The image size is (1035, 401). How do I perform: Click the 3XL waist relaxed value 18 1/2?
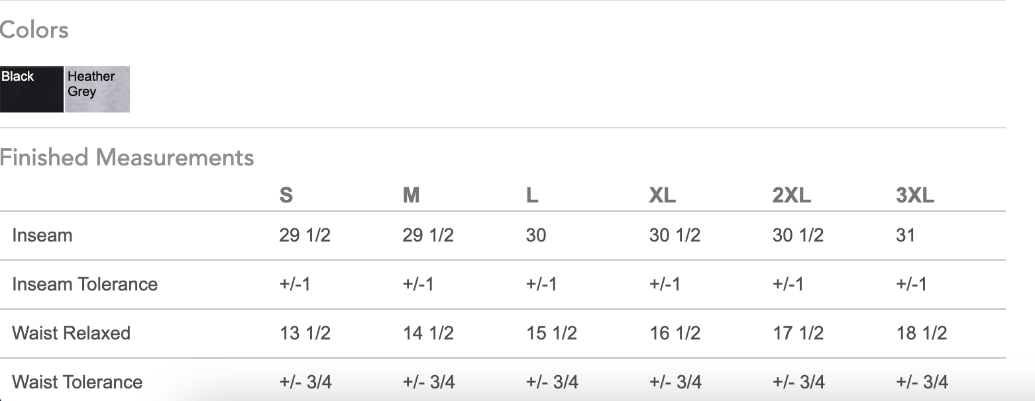click(922, 333)
